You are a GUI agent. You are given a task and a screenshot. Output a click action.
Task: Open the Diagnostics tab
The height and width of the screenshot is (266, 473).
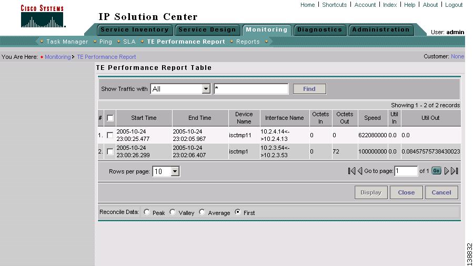point(320,29)
